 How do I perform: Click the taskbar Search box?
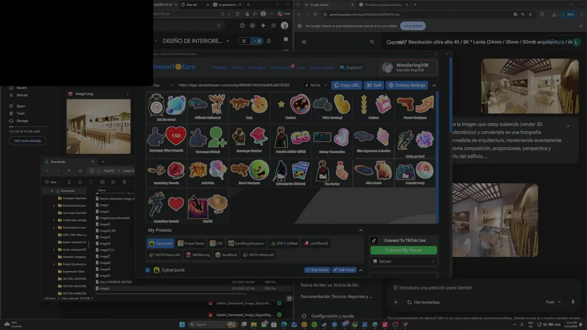click(213, 324)
